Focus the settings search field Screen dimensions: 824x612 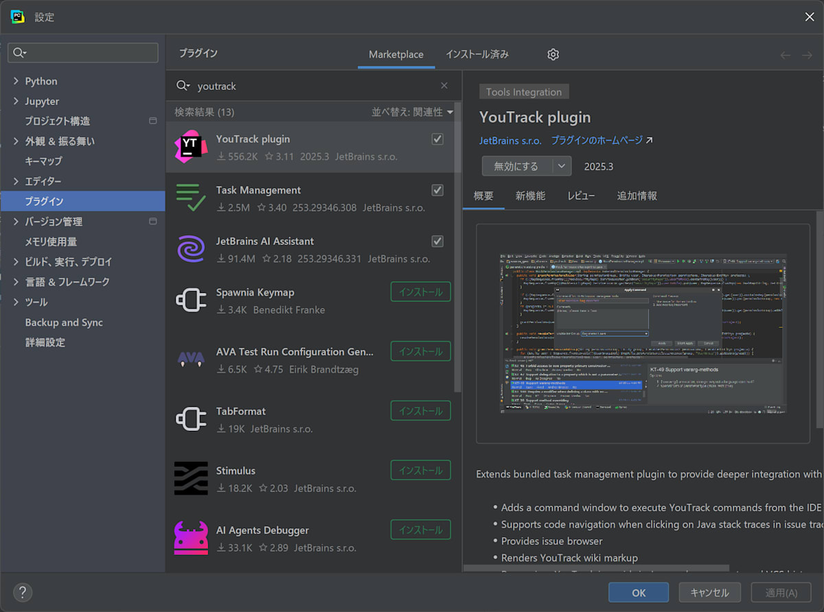[x=82, y=53]
